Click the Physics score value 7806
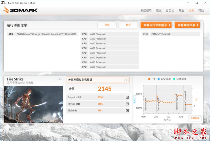210x141 pixels. pos(100,104)
